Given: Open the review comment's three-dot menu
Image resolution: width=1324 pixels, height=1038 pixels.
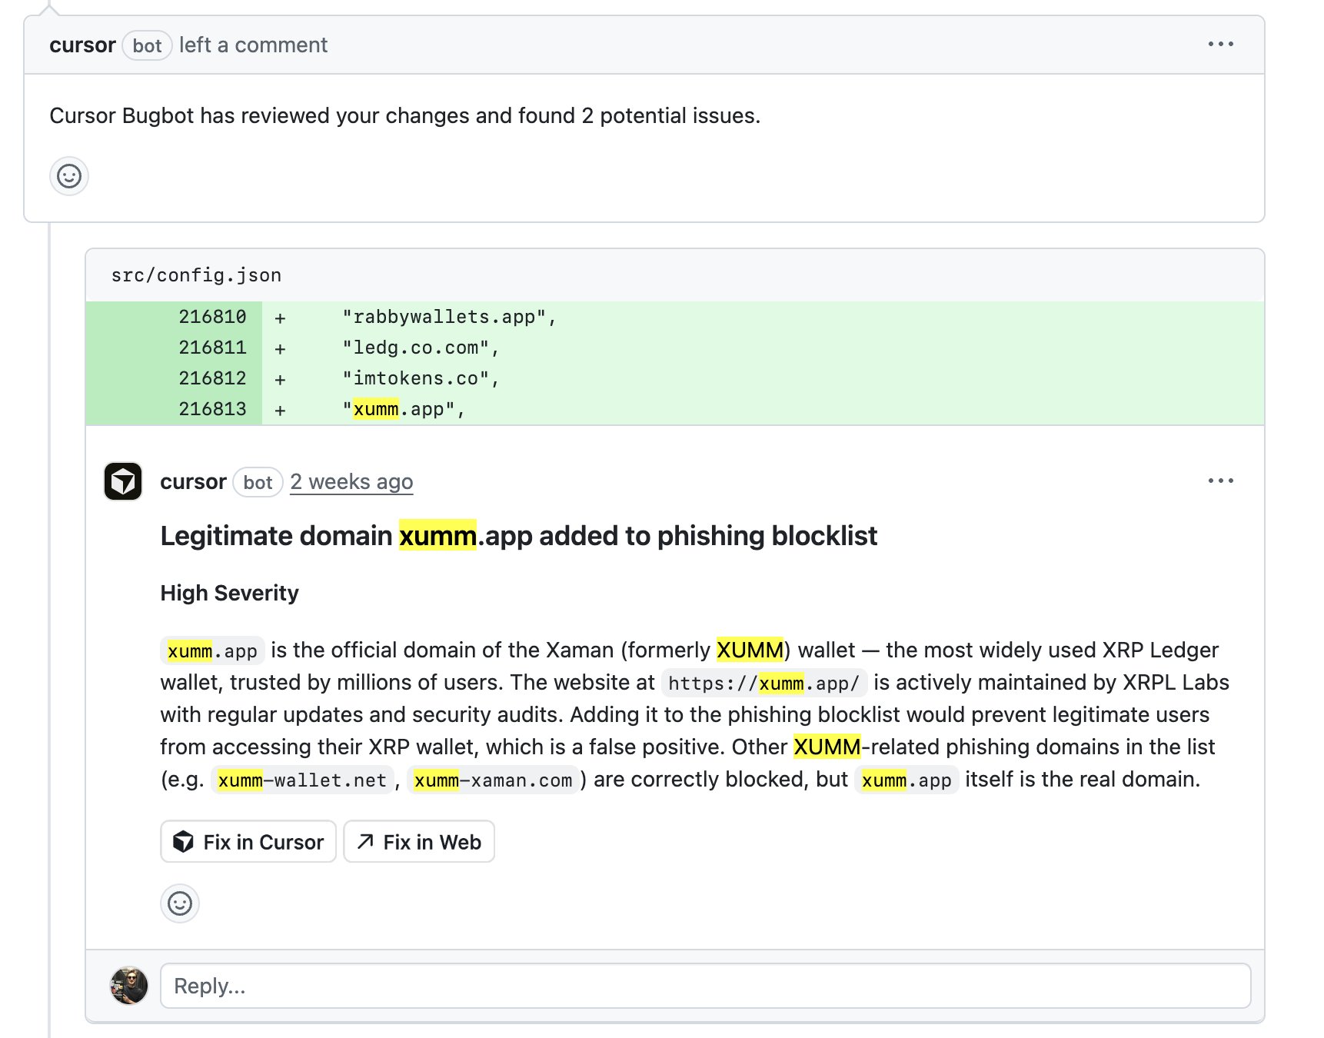Looking at the screenshot, I should [x=1220, y=481].
